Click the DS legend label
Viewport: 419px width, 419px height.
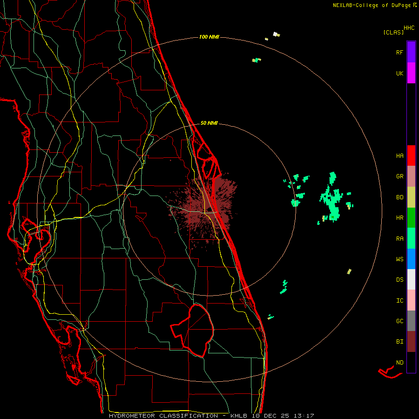click(x=400, y=280)
